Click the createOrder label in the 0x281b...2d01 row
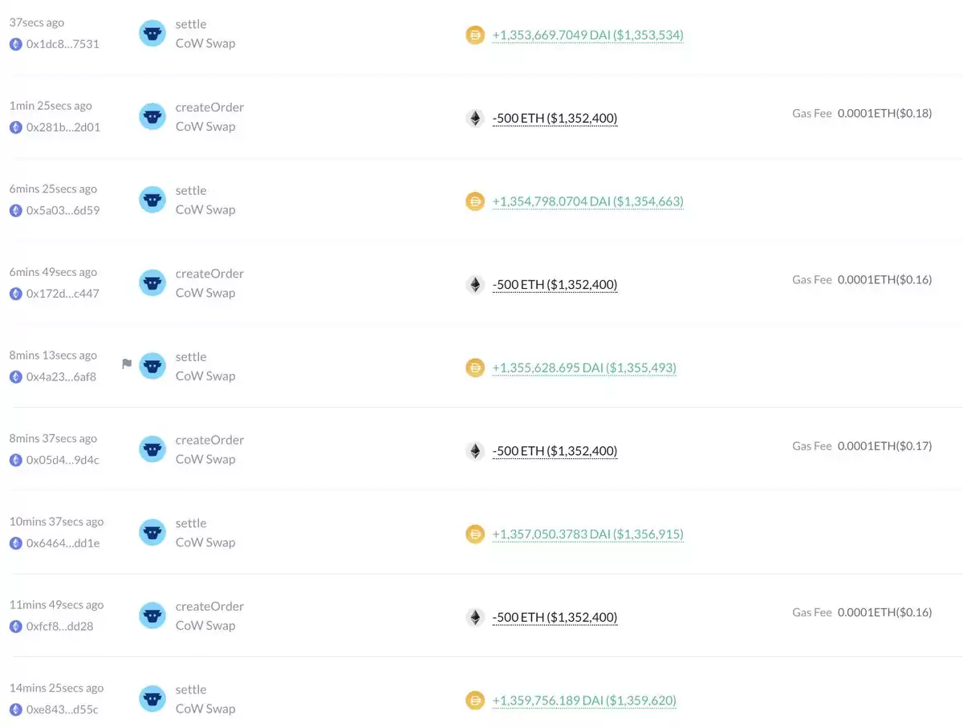 209,108
